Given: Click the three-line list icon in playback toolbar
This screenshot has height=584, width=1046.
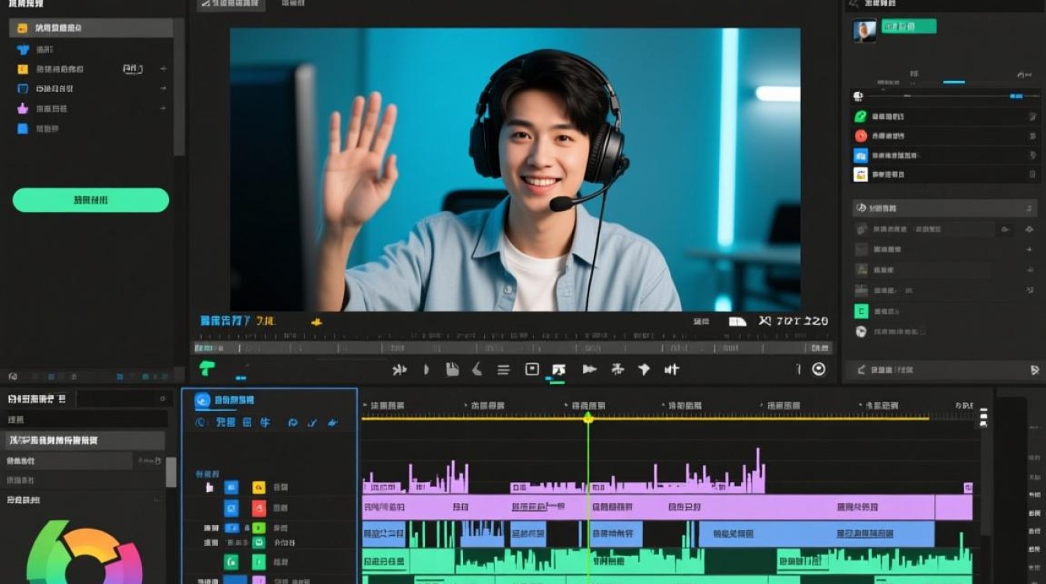Looking at the screenshot, I should (504, 370).
